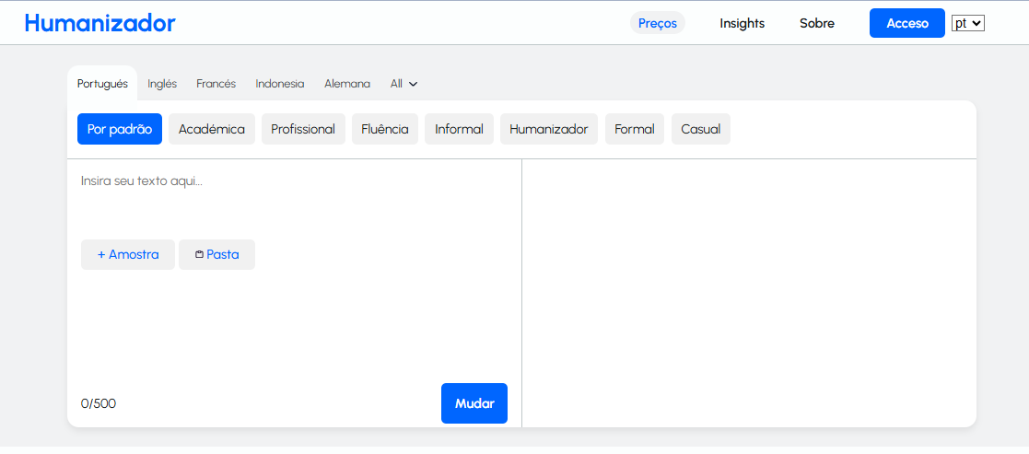
Task: Choose the Francés language tab
Action: click(x=216, y=84)
